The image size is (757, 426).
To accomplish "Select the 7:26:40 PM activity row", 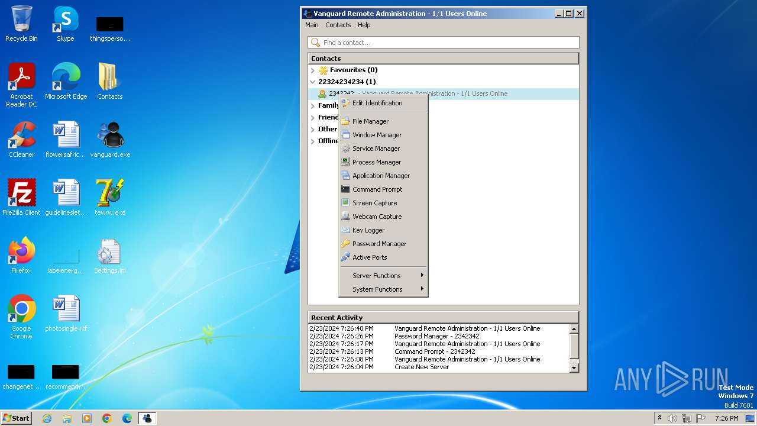I will pyautogui.click(x=439, y=328).
